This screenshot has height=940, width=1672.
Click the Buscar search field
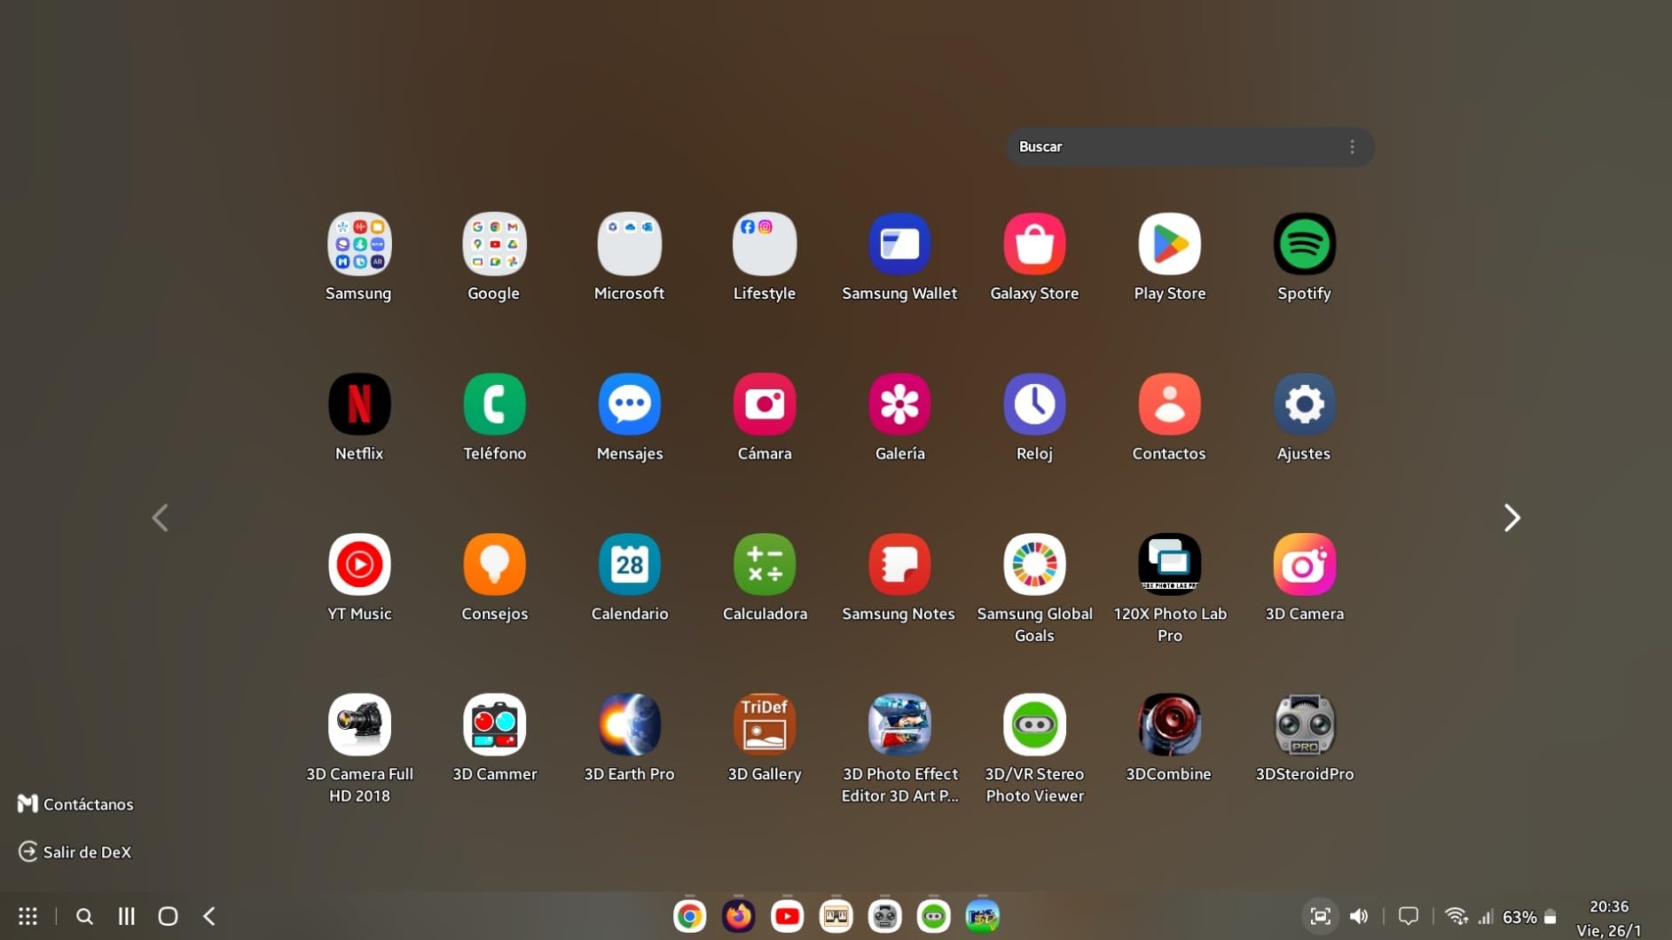(x=1189, y=147)
